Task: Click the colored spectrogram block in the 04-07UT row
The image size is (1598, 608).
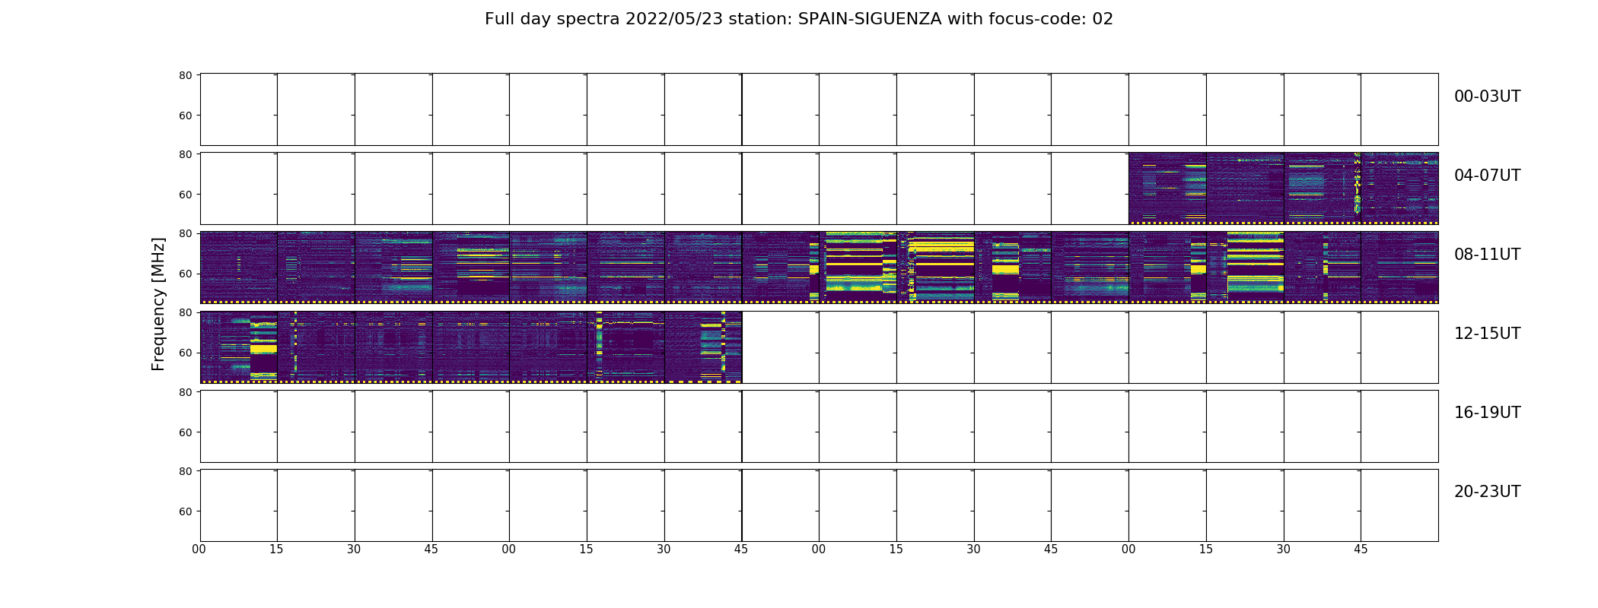Action: pos(1283,188)
